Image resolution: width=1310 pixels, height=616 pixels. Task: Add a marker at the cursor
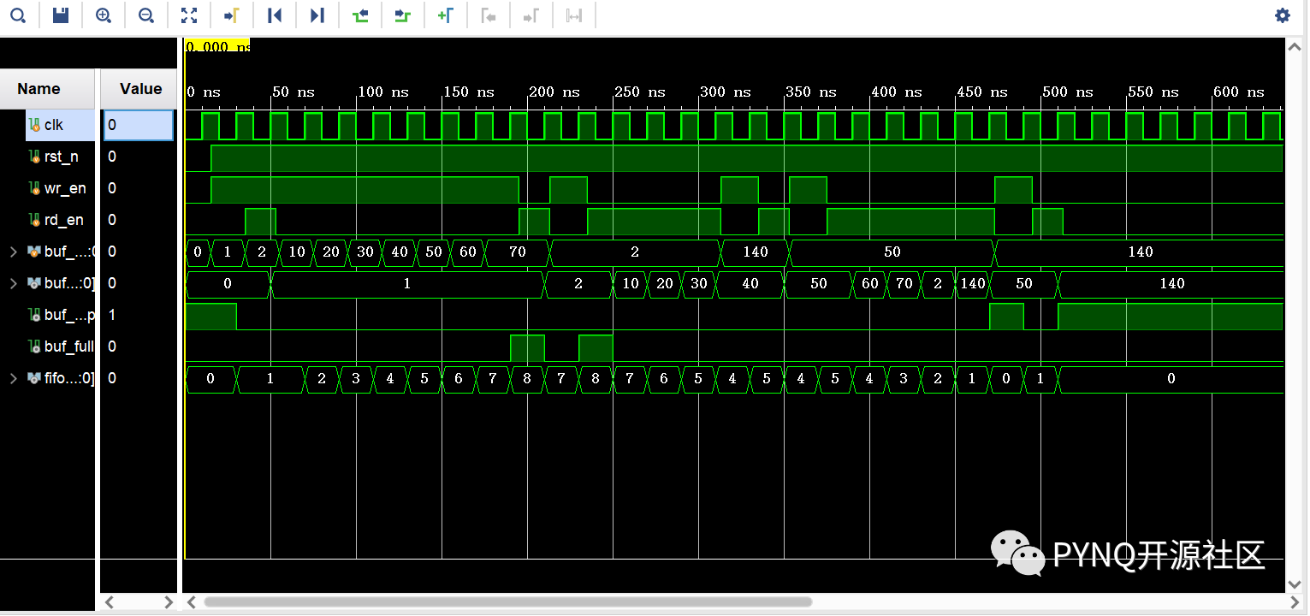coord(446,15)
